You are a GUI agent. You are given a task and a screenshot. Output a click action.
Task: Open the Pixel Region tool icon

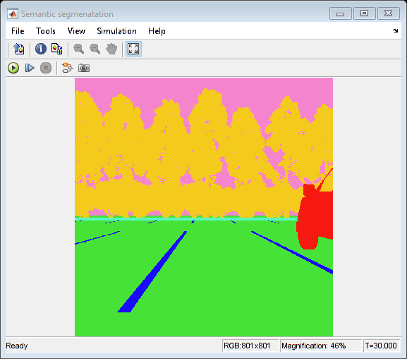(57, 49)
